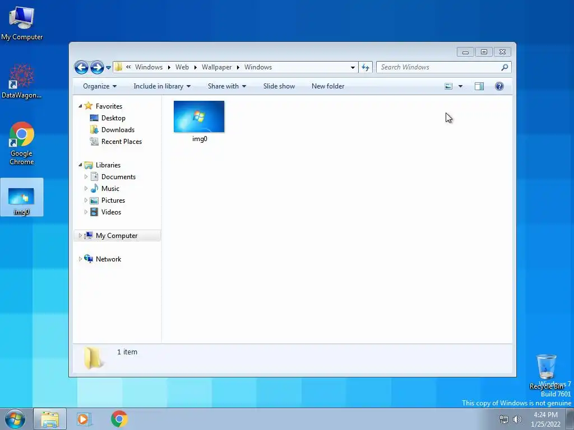Go back with the Explorer Back arrow
Viewport: 574px width, 430px height.
[81, 67]
